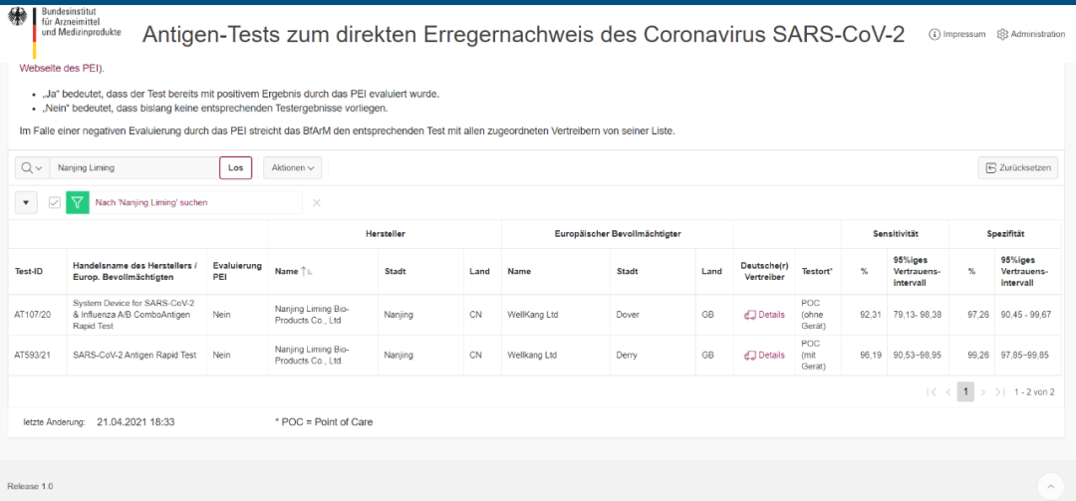This screenshot has width=1076, height=501.
Task: Open search column selector magnifier dropdown
Action: (32, 168)
